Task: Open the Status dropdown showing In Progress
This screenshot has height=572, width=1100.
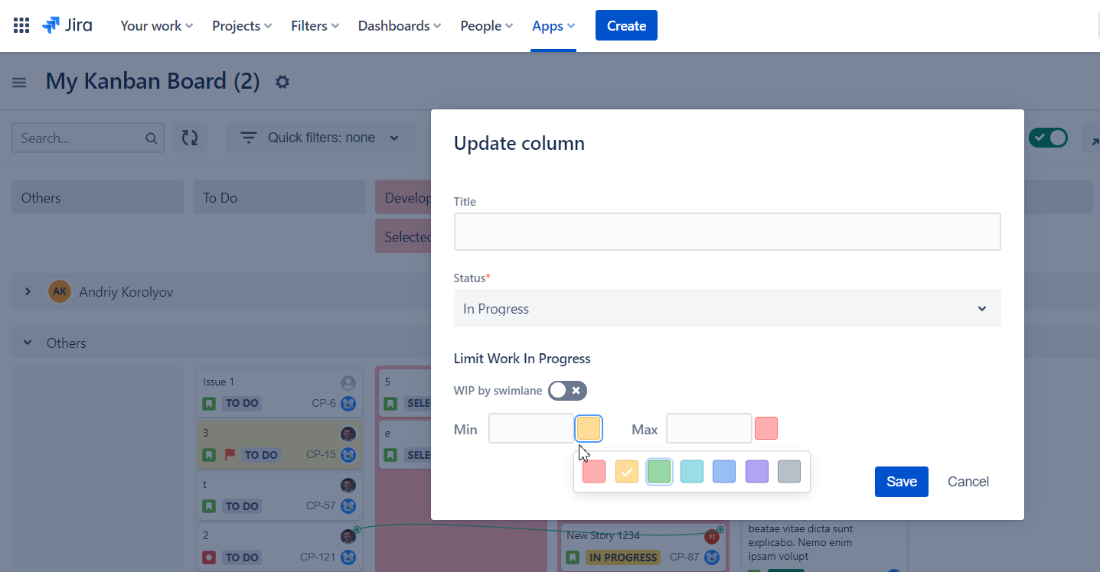Action: pyautogui.click(x=727, y=308)
